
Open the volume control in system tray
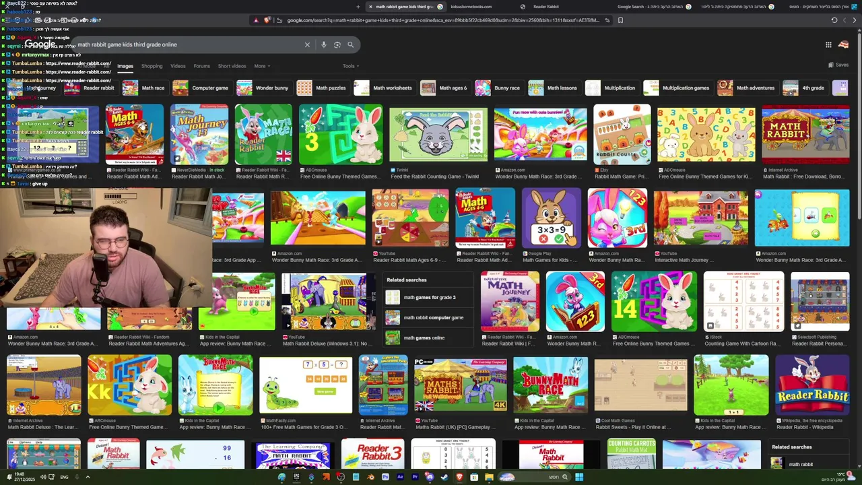coord(42,477)
